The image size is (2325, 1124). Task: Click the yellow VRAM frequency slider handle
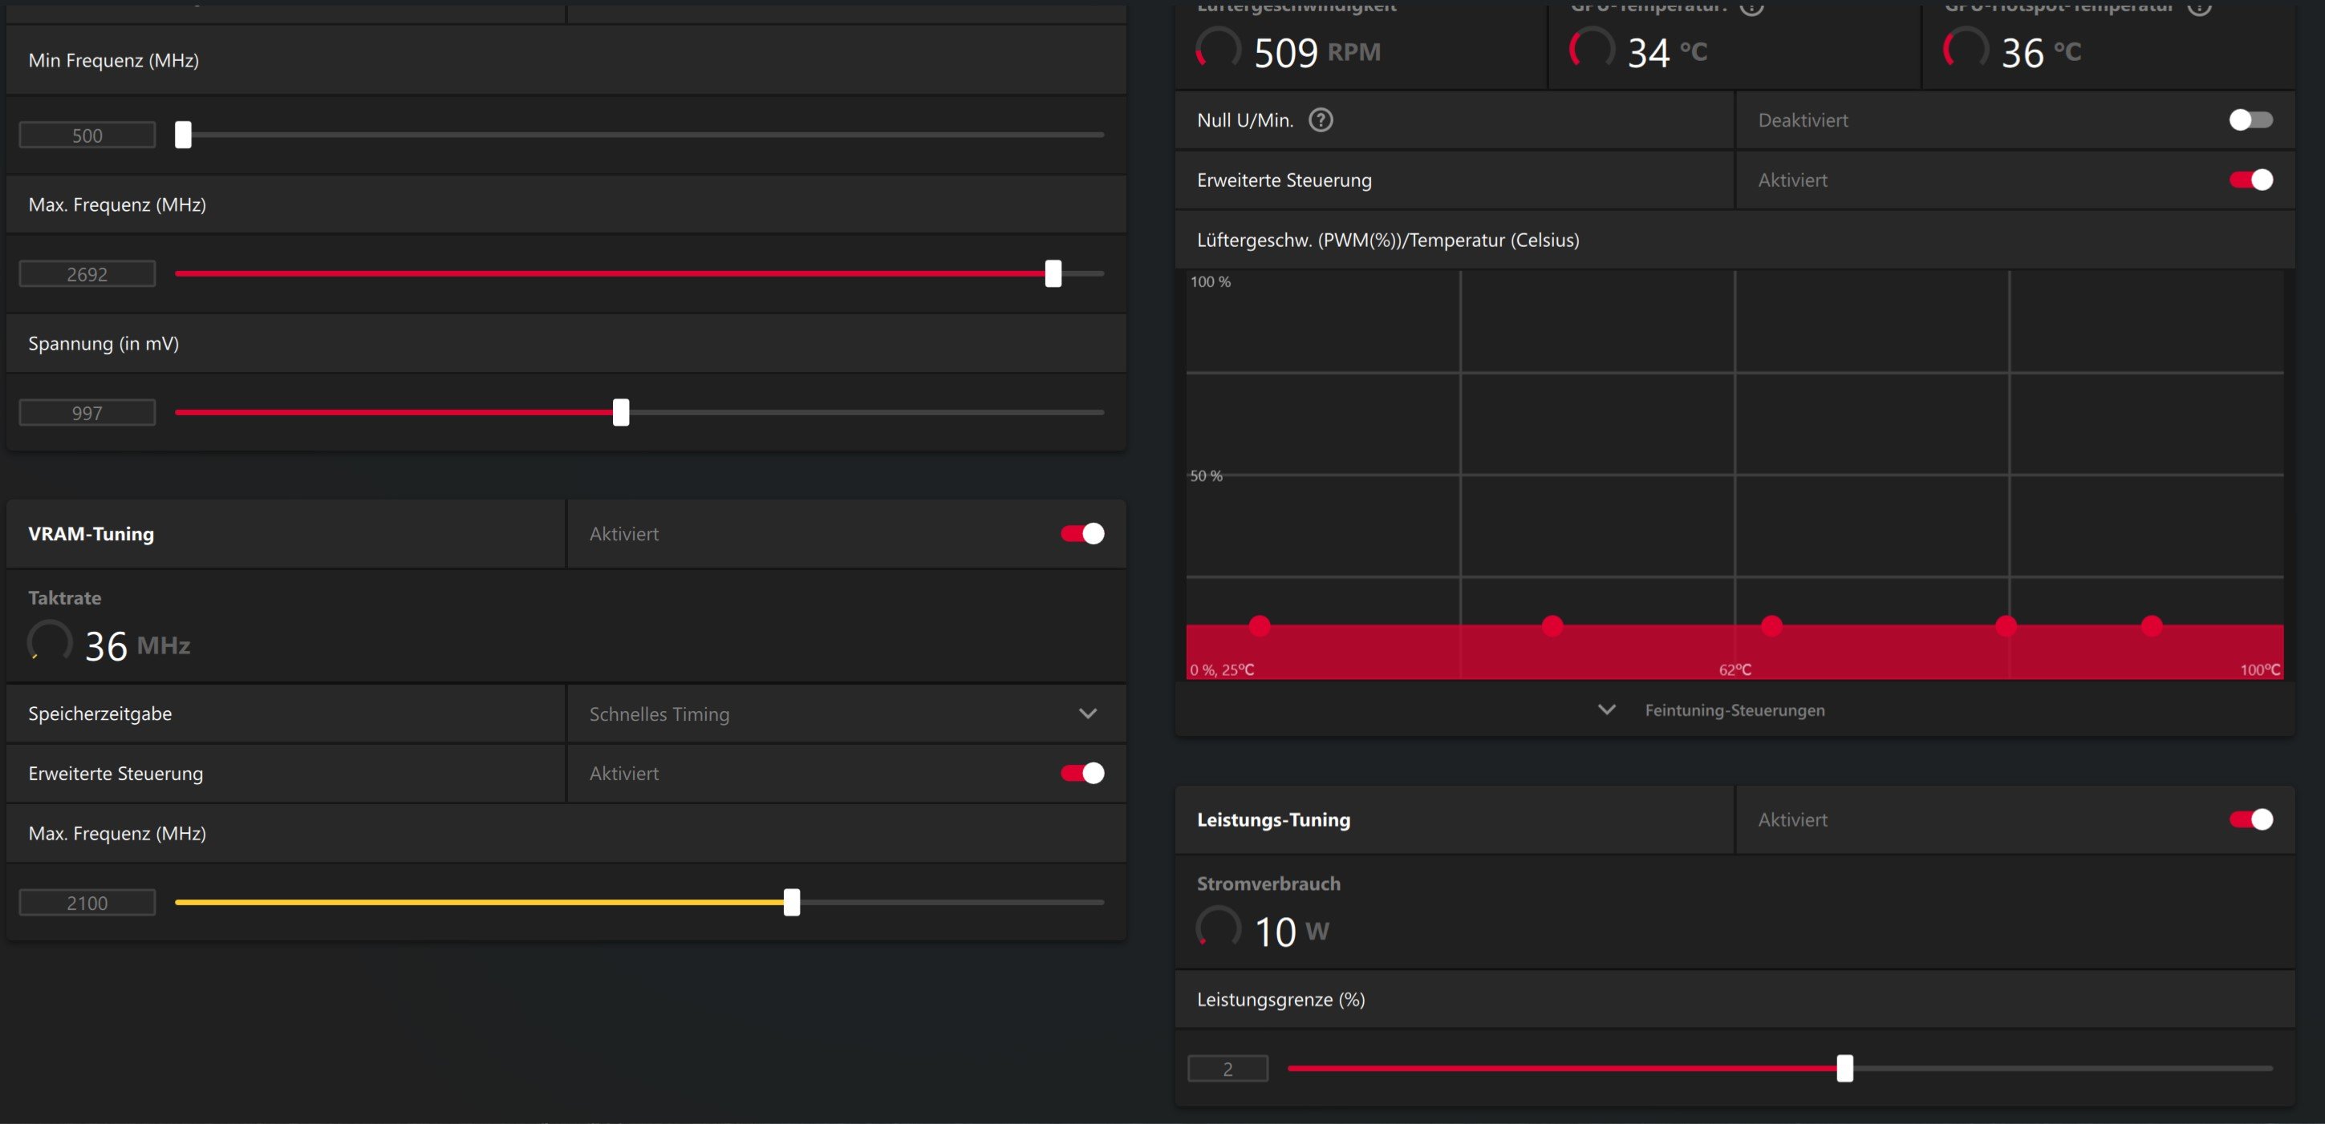pyautogui.click(x=792, y=902)
